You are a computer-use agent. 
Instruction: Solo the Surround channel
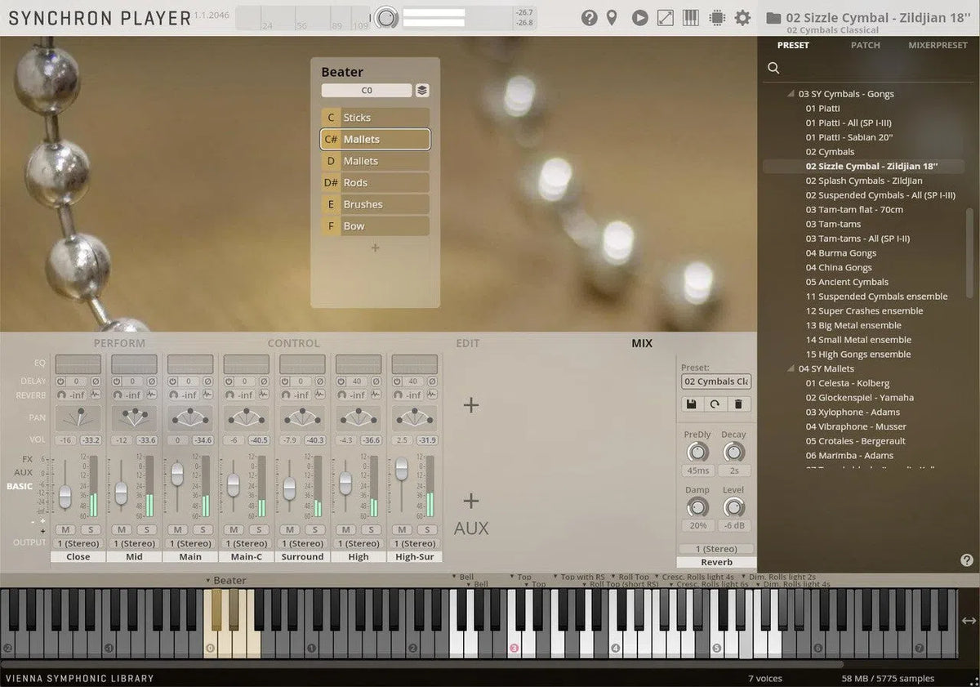(x=314, y=529)
